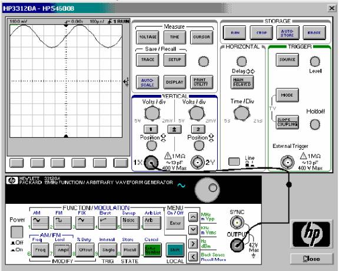Viewport: 339px width, 271px height.
Task: Open the trigger MODE menu
Action: (287, 95)
